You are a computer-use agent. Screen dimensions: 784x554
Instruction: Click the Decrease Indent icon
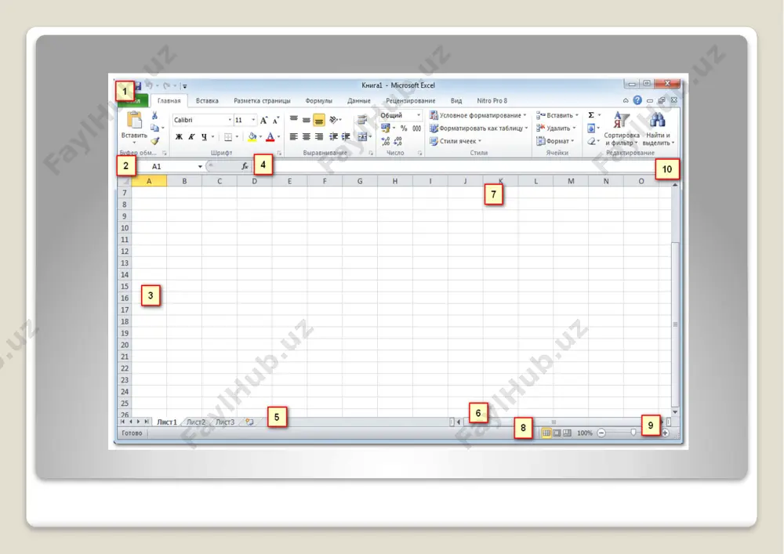tap(333, 136)
